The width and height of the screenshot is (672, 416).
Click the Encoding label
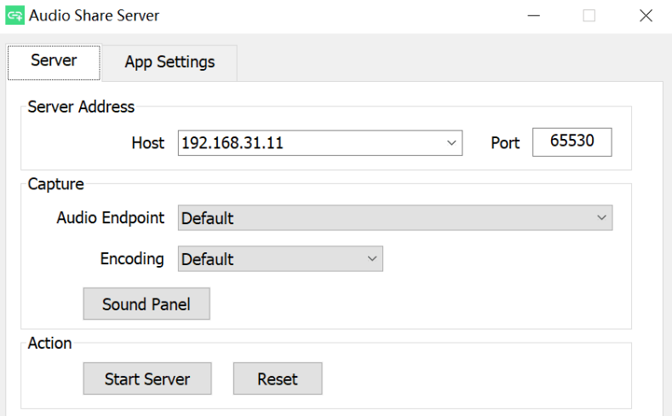(132, 259)
